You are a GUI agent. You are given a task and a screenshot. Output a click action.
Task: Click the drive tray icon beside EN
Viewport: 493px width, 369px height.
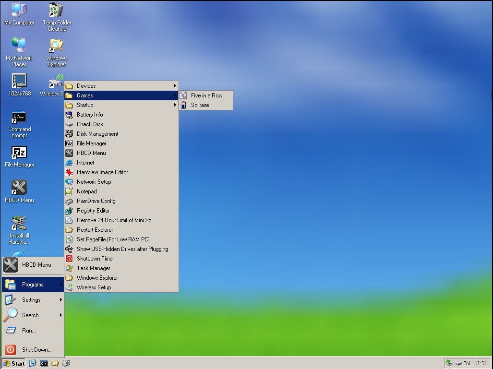click(458, 363)
